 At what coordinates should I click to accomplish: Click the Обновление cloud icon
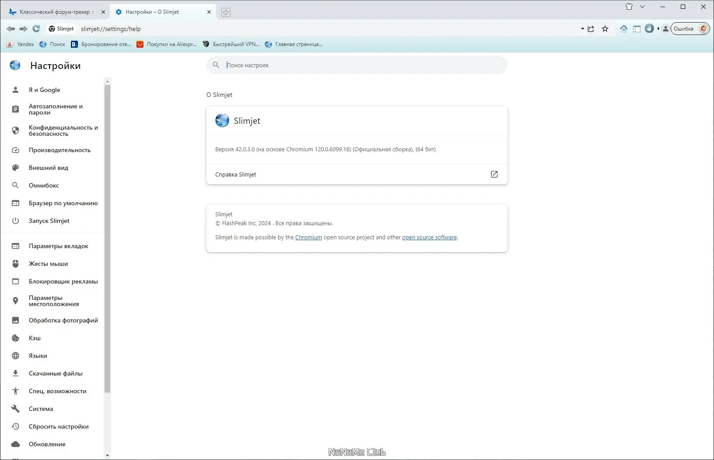(x=16, y=444)
